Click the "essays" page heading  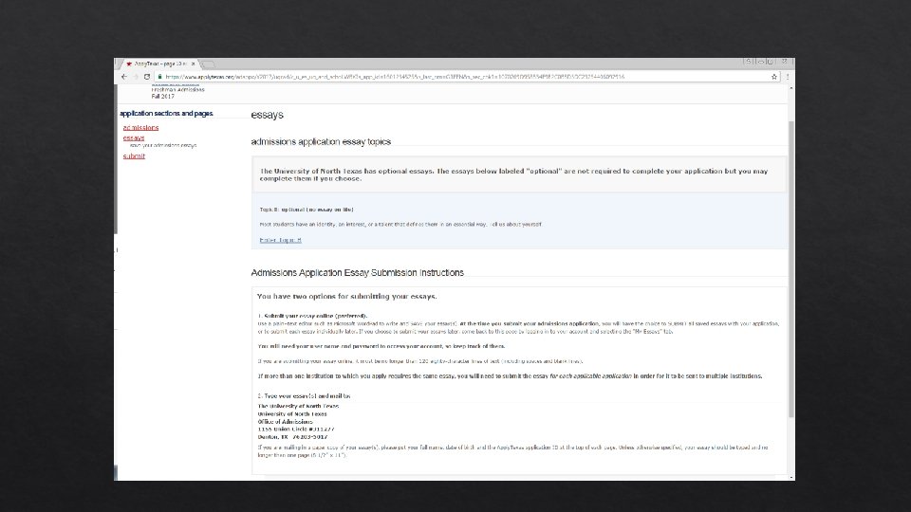268,115
